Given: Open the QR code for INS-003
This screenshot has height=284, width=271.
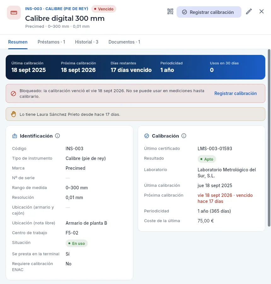Looking at the screenshot, I should click(170, 12).
